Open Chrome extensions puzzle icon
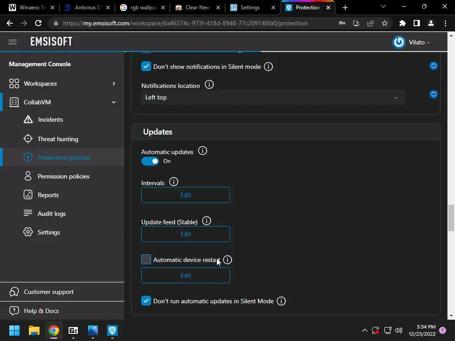 click(x=402, y=23)
